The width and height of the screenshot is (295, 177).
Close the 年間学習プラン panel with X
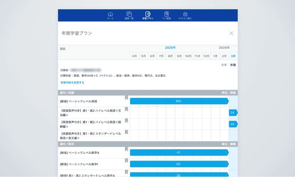231,33
